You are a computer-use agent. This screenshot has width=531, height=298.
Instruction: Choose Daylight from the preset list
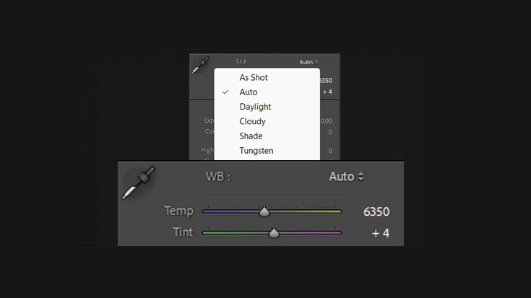point(255,107)
